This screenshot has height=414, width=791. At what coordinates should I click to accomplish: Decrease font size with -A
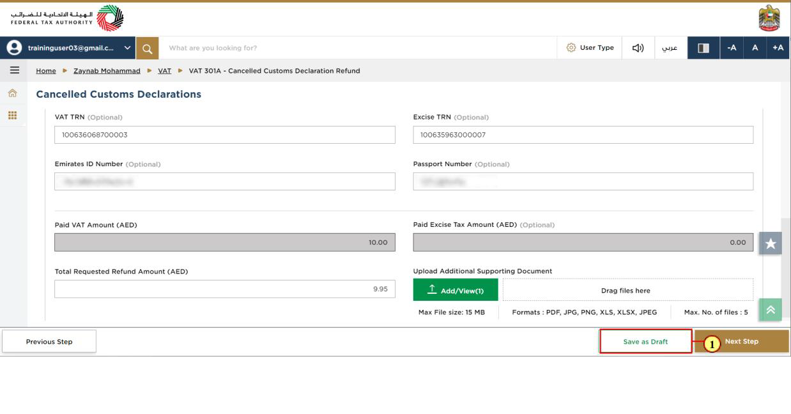click(732, 48)
